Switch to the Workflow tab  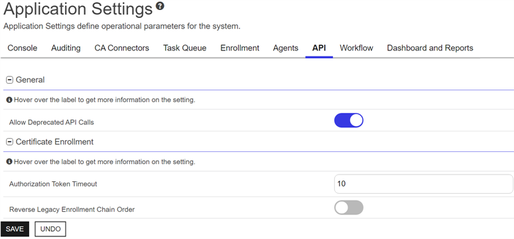(x=356, y=48)
